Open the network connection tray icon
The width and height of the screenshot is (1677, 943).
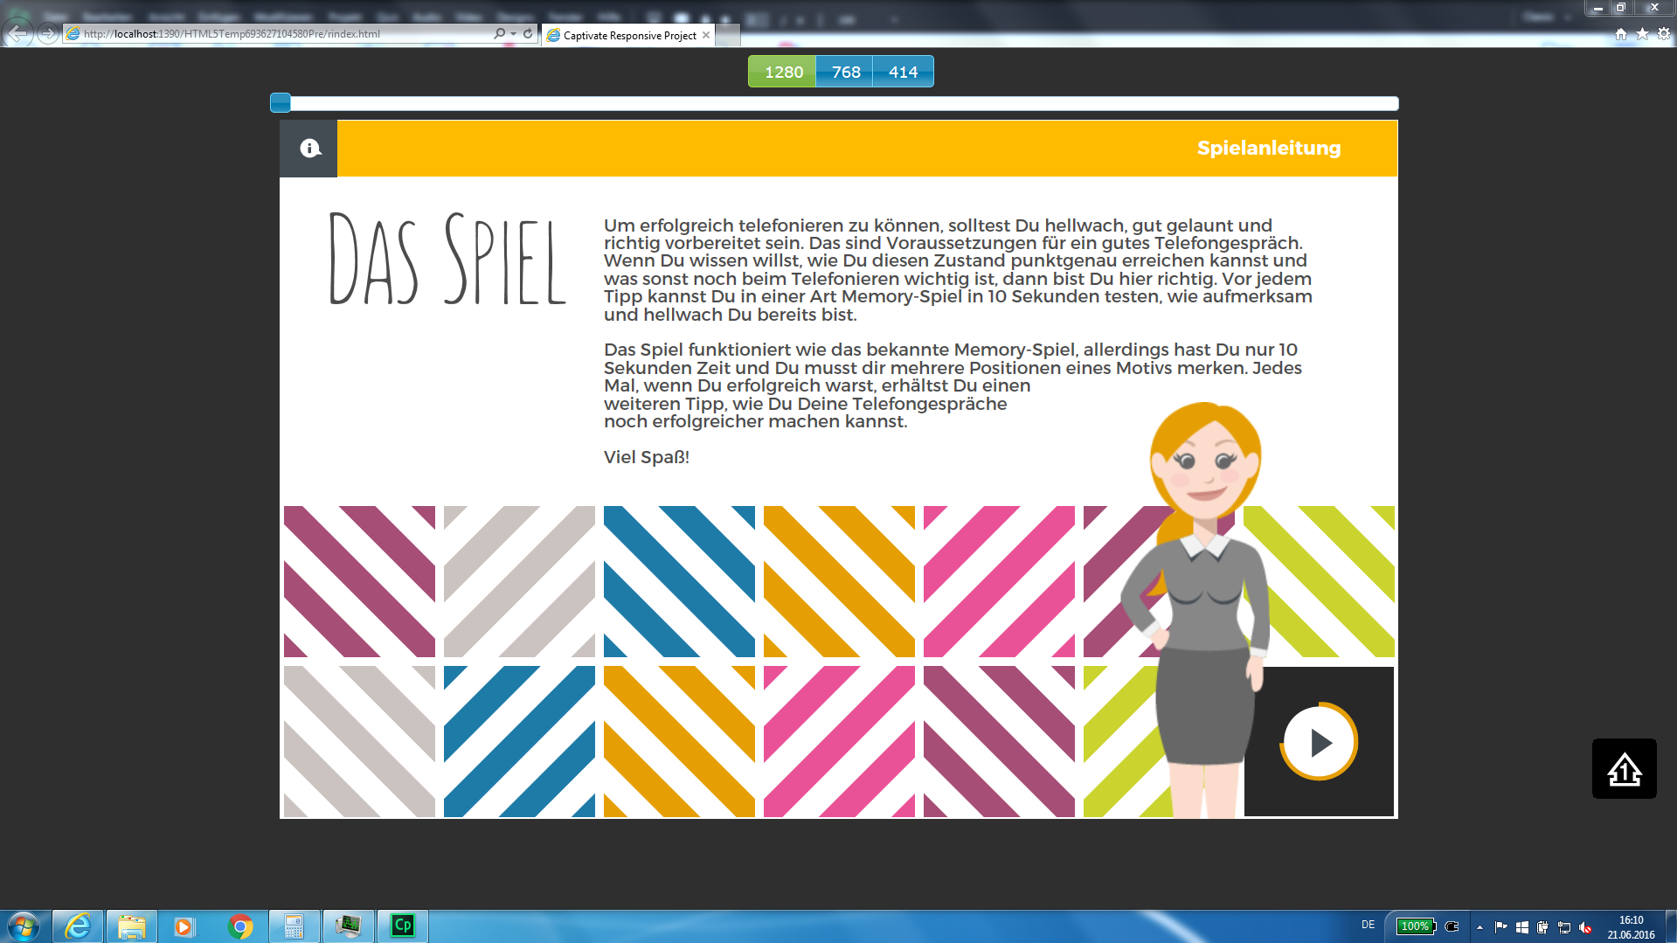1564,927
